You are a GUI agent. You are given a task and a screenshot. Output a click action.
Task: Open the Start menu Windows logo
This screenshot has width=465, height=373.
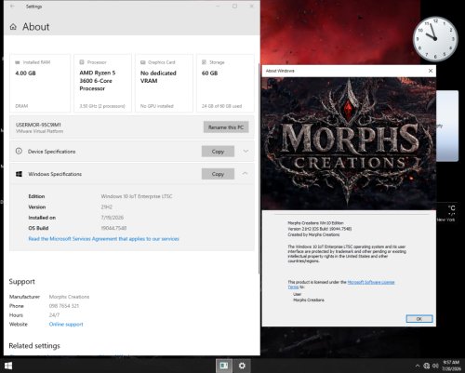click(x=8, y=366)
